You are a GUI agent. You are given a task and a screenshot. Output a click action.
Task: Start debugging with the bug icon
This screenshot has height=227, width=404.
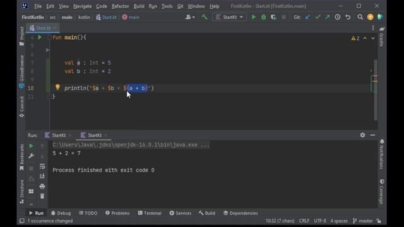(264, 17)
